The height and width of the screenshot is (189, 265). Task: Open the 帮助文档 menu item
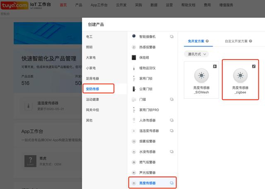pyautogui.click(x=188, y=5)
